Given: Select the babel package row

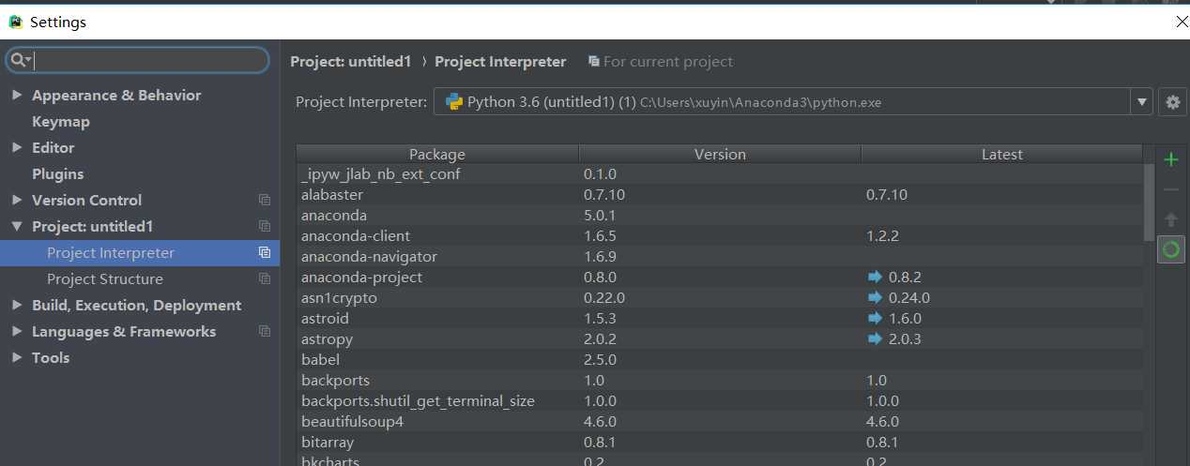Looking at the screenshot, I should 720,359.
